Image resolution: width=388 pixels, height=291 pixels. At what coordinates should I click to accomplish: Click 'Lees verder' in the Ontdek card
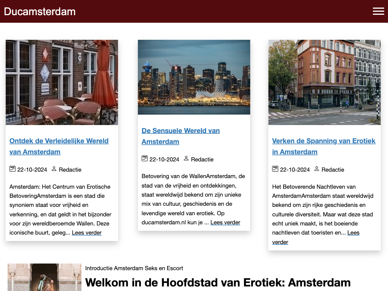[87, 233]
